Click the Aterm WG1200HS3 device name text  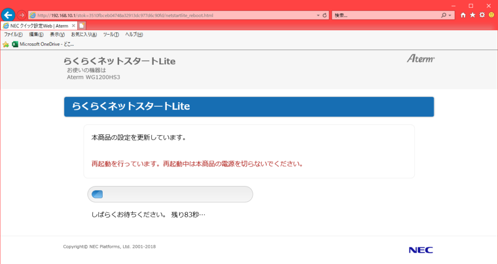click(x=93, y=77)
